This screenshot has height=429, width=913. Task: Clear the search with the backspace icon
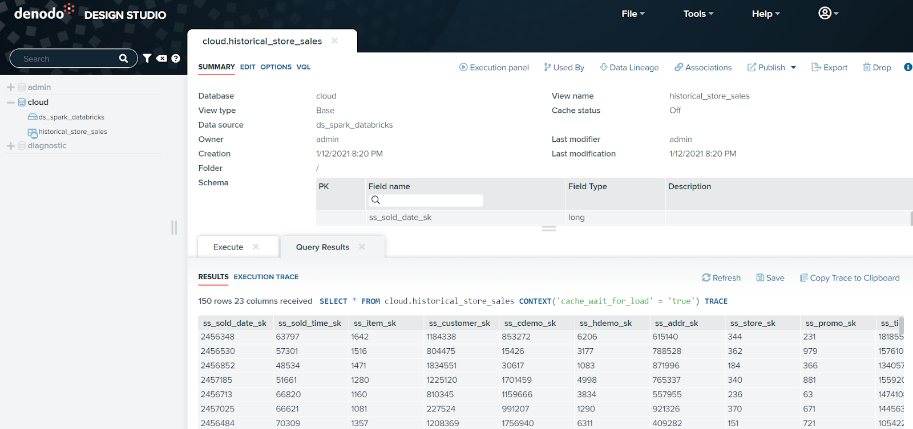pyautogui.click(x=162, y=58)
